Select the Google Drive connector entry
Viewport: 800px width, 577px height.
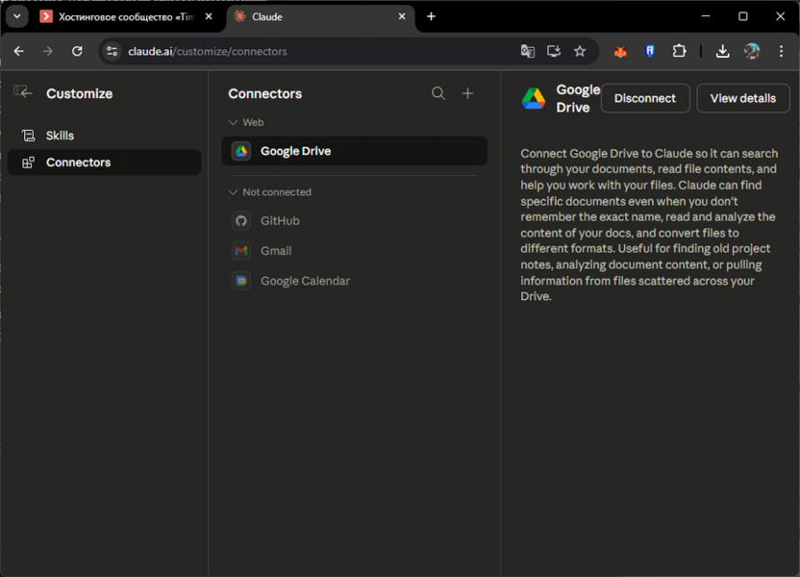tap(354, 151)
